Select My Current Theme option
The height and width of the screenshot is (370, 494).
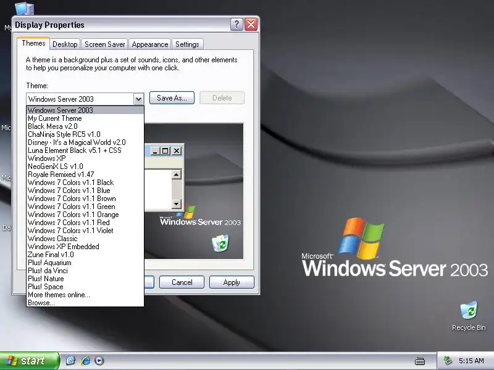tap(85, 118)
